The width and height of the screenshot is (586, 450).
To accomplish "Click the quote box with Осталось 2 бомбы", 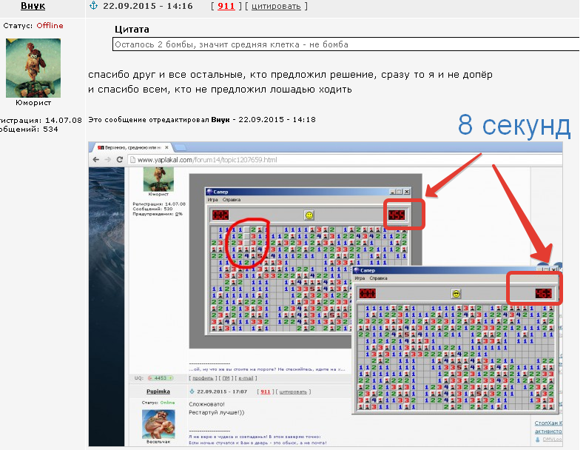I will point(346,44).
